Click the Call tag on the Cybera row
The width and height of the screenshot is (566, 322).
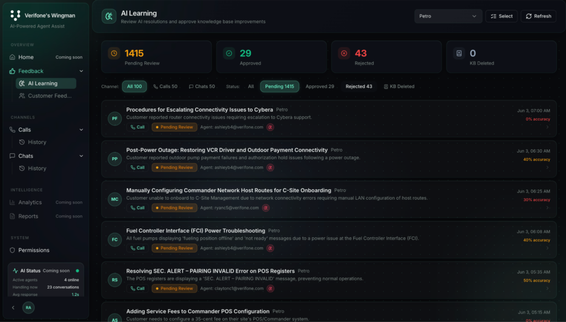(138, 127)
